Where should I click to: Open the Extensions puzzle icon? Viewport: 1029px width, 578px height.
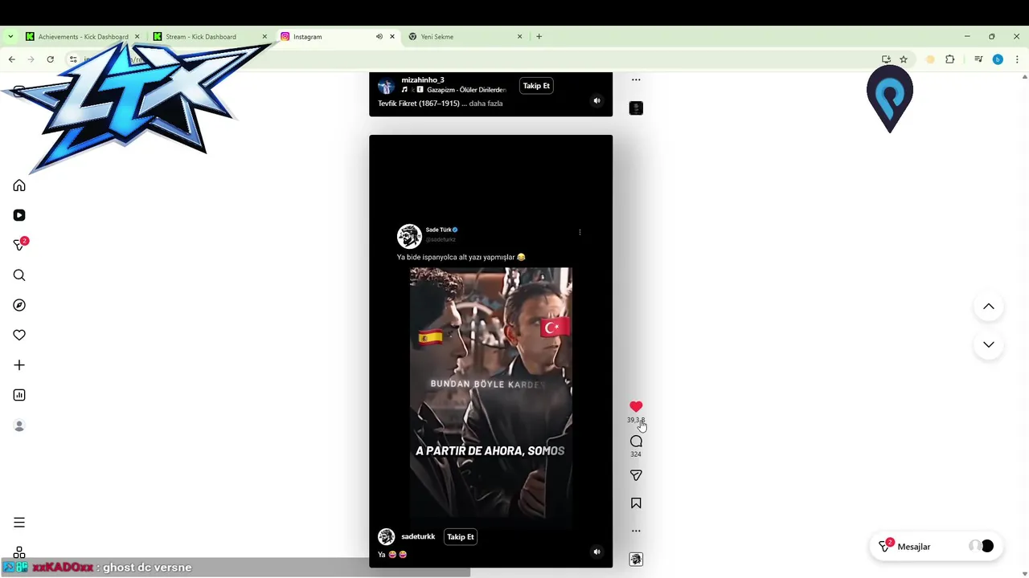point(949,59)
